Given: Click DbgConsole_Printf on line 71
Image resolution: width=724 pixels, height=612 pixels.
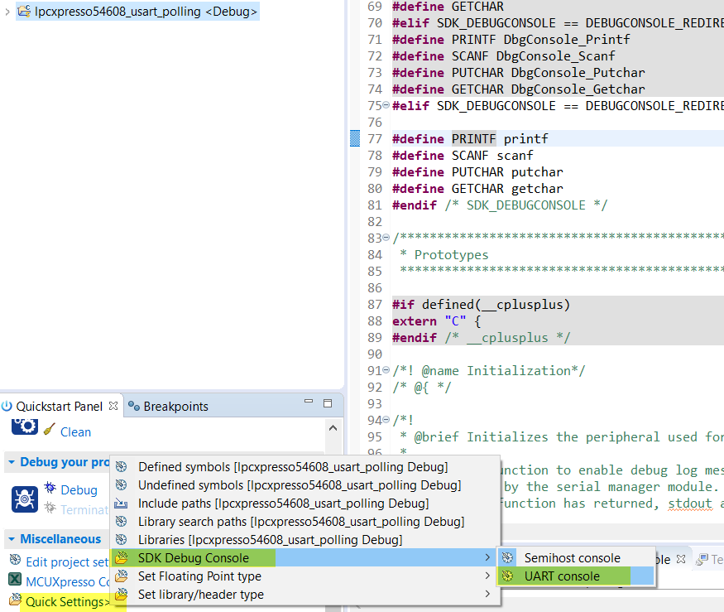Looking at the screenshot, I should (x=567, y=40).
